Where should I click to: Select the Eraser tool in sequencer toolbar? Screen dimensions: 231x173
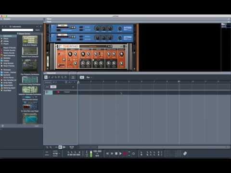[x=52, y=77]
